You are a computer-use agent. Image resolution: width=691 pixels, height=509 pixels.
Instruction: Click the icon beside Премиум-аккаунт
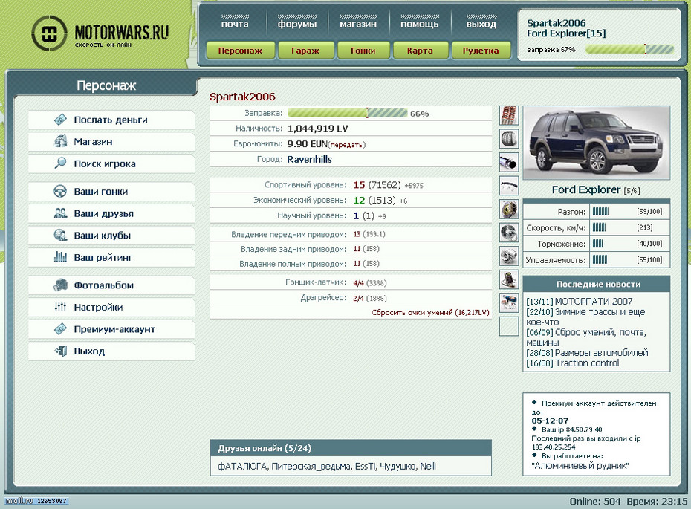60,329
